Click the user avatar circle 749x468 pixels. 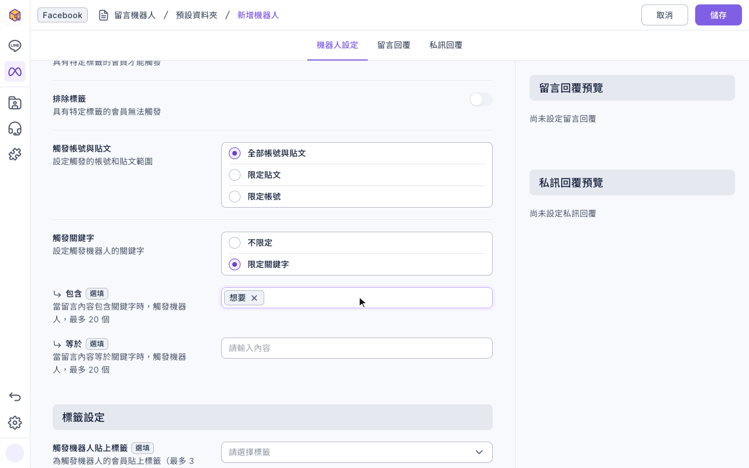click(x=15, y=453)
